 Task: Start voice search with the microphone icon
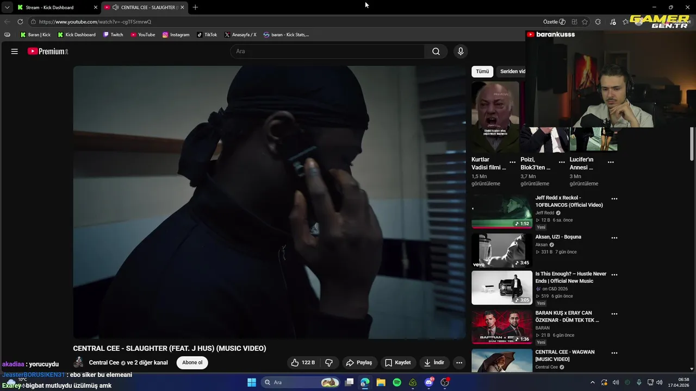coord(461,51)
